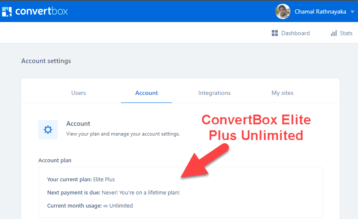The image size is (358, 219).
Task: Click the Account section title text
Action: click(78, 124)
